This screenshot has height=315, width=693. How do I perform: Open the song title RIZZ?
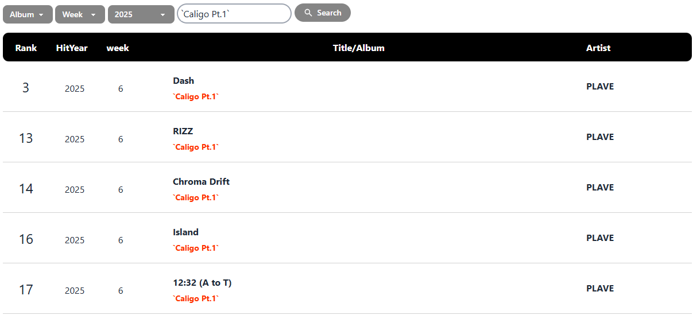click(183, 131)
